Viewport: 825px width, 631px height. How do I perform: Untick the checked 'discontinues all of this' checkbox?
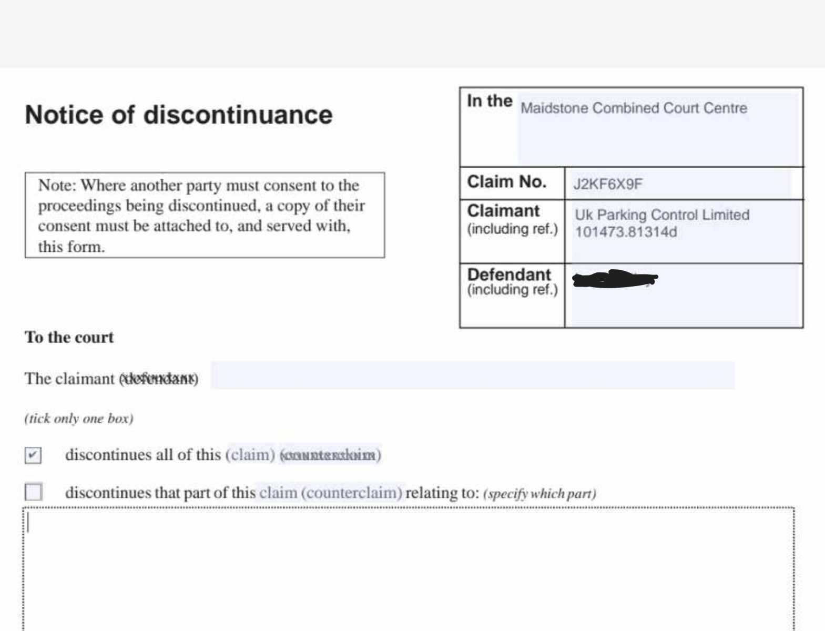click(33, 455)
